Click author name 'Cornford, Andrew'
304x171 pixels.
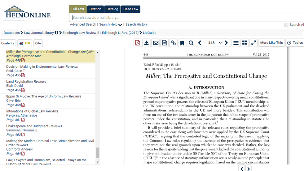(20, 149)
